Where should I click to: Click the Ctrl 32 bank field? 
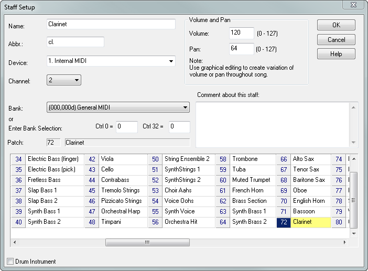(x=179, y=127)
